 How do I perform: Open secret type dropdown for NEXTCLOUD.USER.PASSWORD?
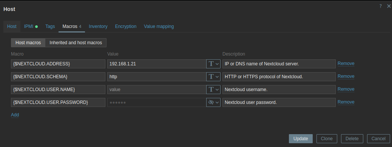213,102
